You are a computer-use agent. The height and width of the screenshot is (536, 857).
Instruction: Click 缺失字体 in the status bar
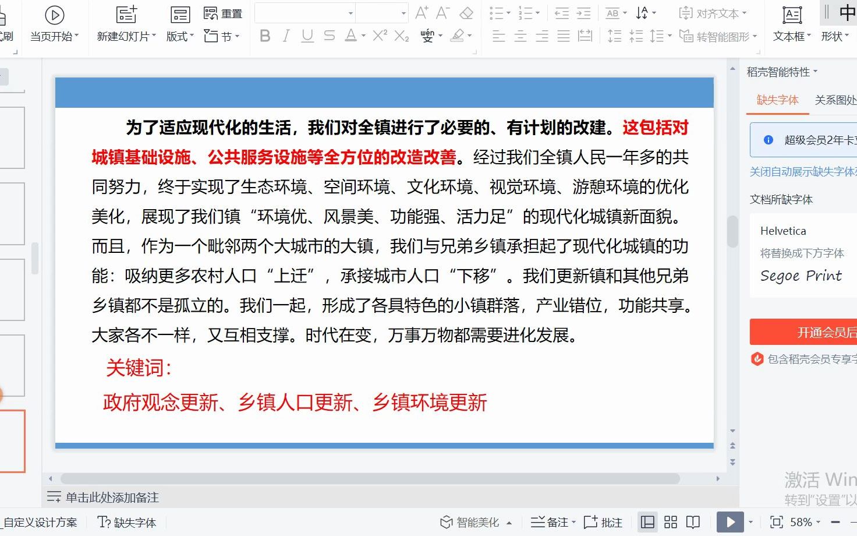point(127,522)
